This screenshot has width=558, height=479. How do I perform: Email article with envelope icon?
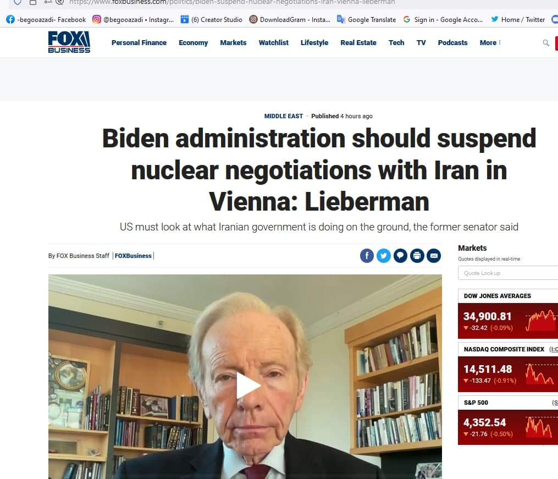[433, 256]
